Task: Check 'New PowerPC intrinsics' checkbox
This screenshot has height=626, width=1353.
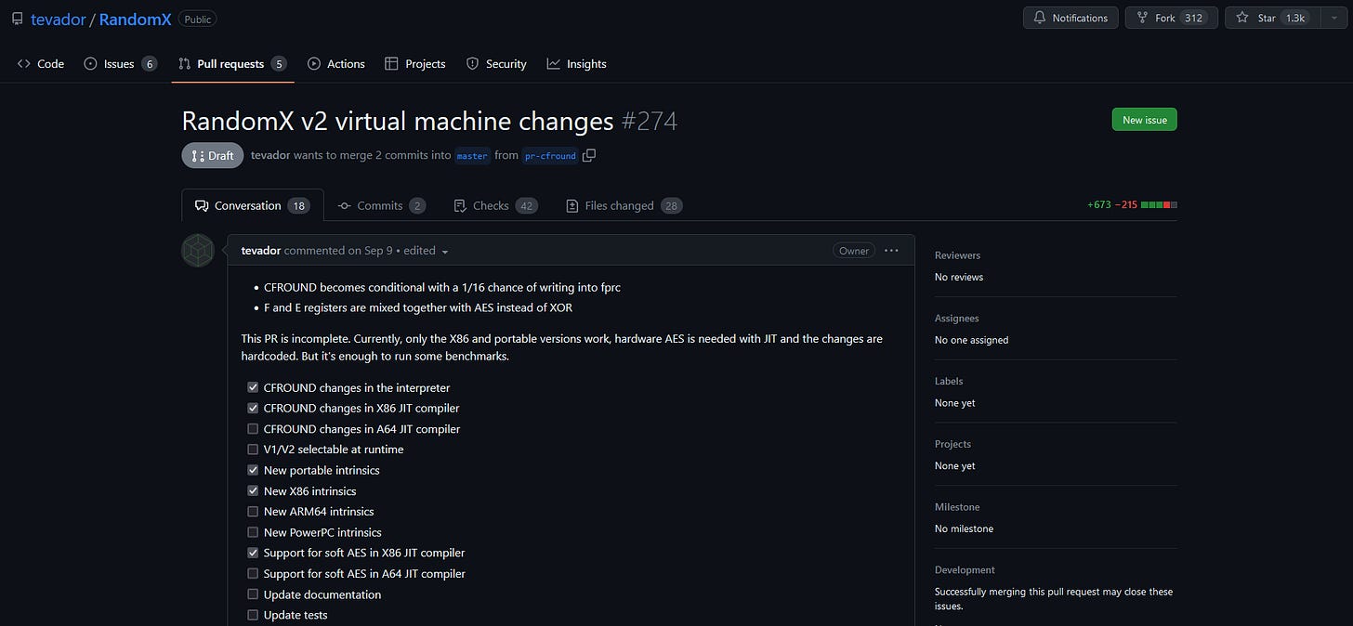Action: point(253,532)
